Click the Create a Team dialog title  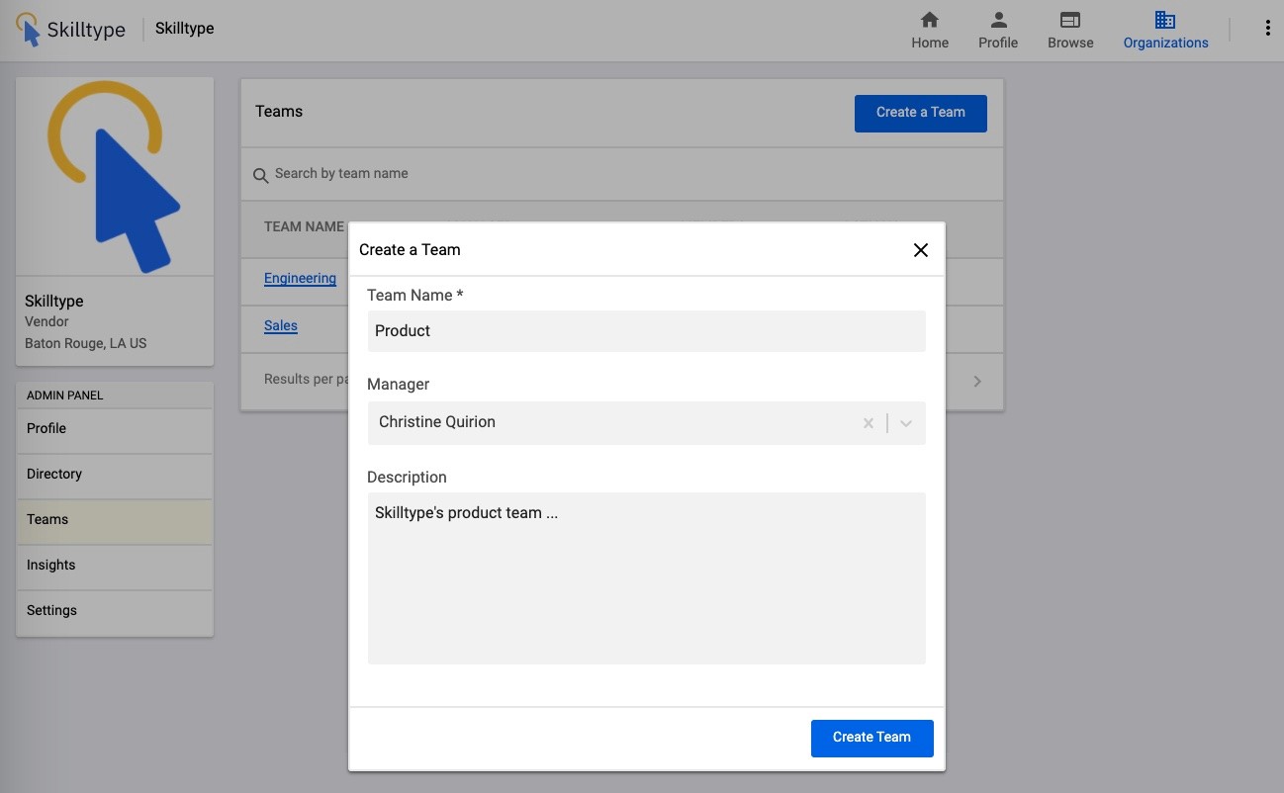410,250
